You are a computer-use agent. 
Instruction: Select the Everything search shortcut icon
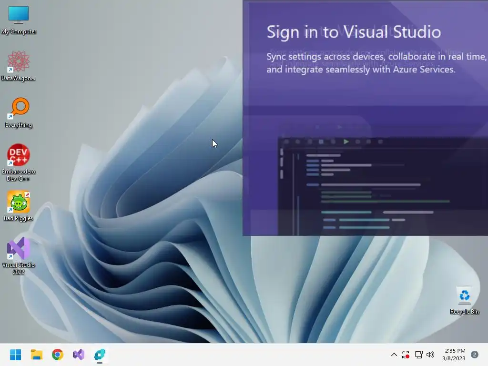[19, 112]
